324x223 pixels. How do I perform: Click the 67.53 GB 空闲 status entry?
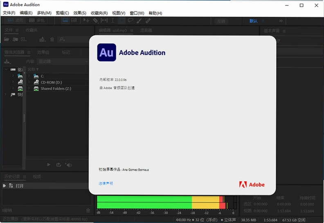[x=294, y=220]
